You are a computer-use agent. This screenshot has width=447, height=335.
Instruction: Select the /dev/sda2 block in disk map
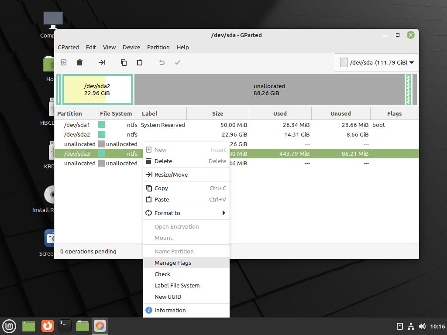(97, 89)
